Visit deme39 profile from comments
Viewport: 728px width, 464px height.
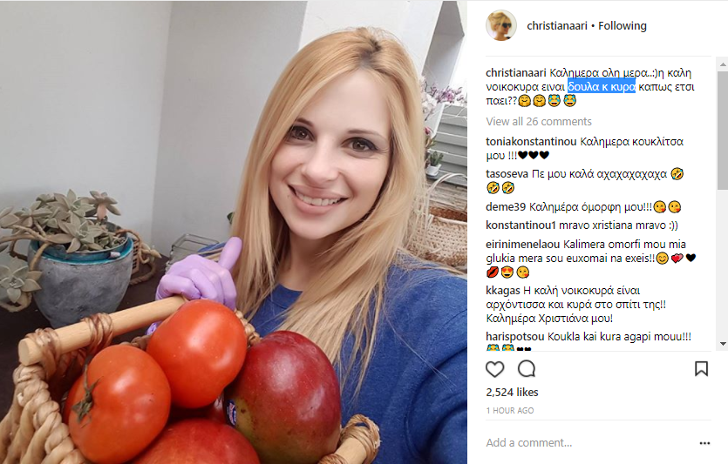506,206
